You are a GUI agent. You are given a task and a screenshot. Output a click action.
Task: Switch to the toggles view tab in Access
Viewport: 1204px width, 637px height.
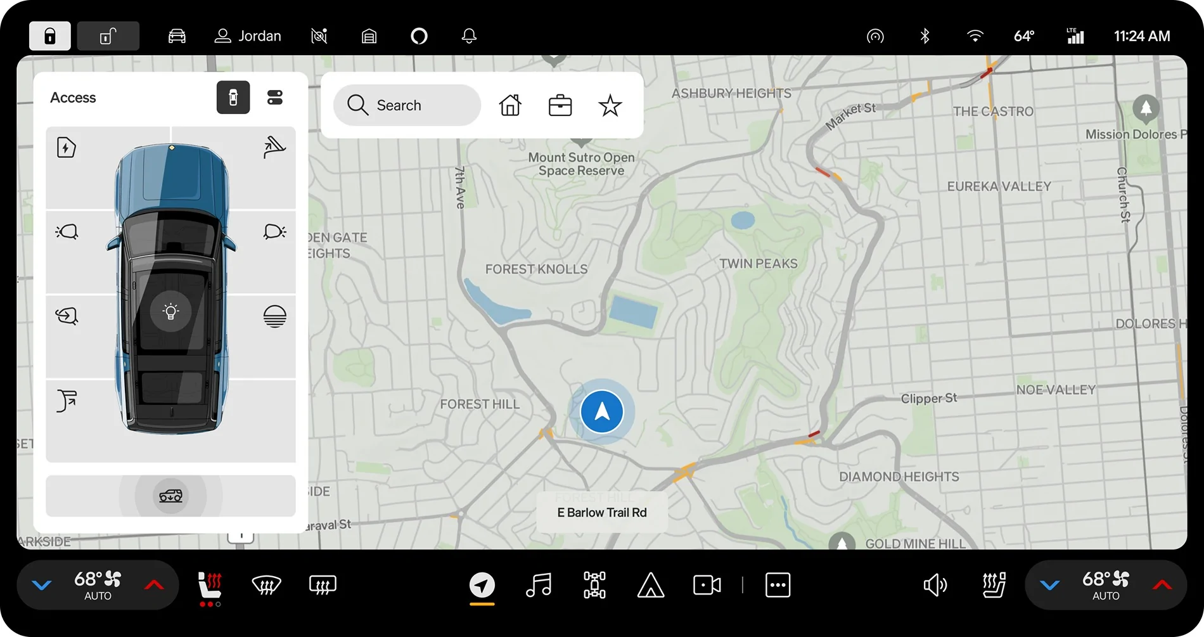click(274, 98)
